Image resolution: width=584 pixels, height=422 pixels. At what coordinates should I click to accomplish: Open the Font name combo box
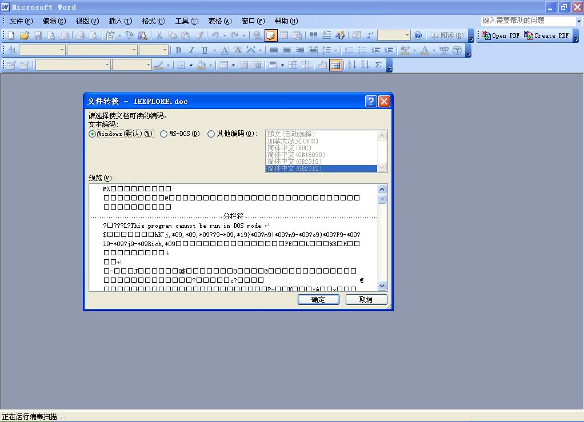pos(102,50)
